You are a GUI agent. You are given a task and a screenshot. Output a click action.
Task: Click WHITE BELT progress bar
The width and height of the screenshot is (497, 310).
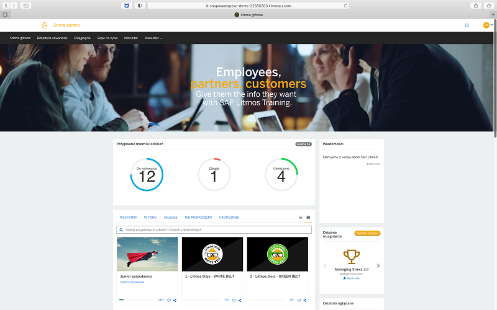tap(202, 299)
